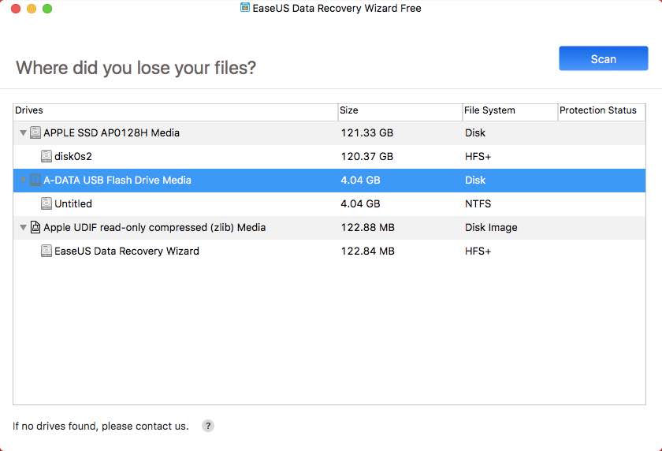
Task: Click the disk0s2 partition icon
Action: click(x=46, y=156)
